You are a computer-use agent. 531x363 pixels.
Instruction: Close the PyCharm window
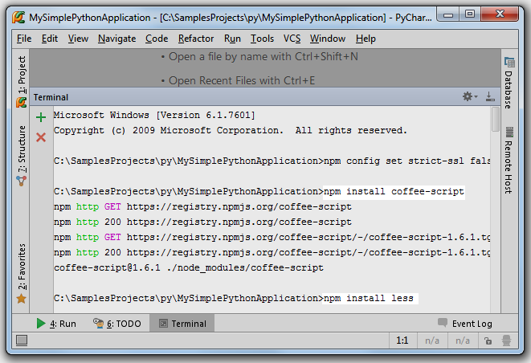[x=500, y=14]
